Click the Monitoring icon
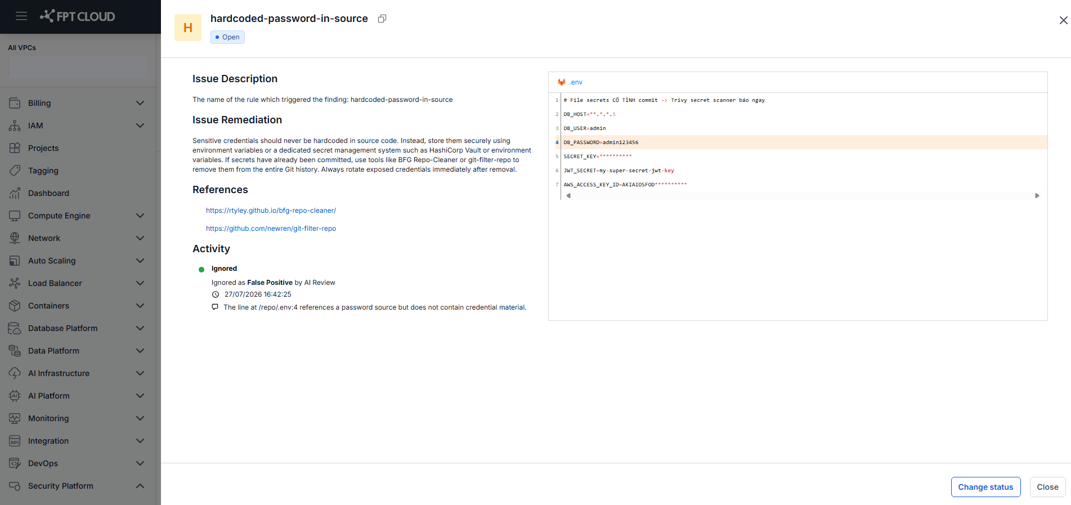The image size is (1071, 505). 15,418
